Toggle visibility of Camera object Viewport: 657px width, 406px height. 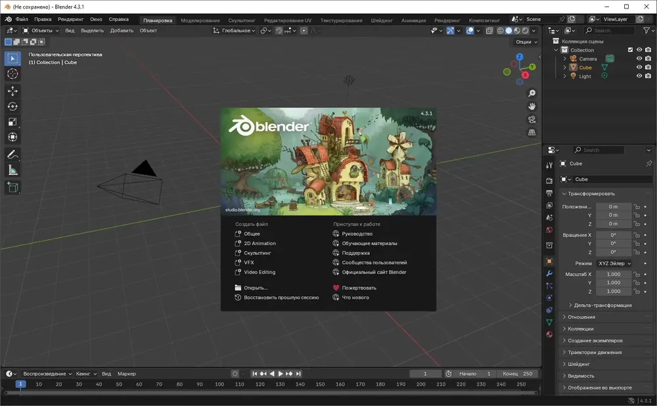point(639,58)
